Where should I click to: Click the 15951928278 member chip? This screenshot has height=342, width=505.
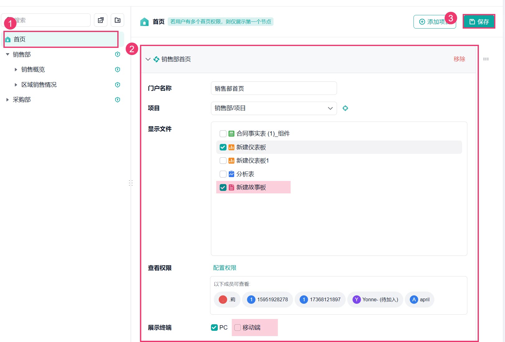[268, 300]
